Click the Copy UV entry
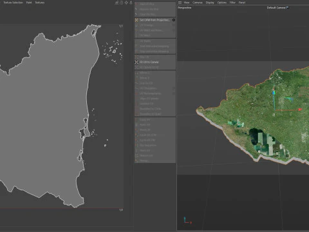Screen dimensions: 309x232 [x=155, y=120]
